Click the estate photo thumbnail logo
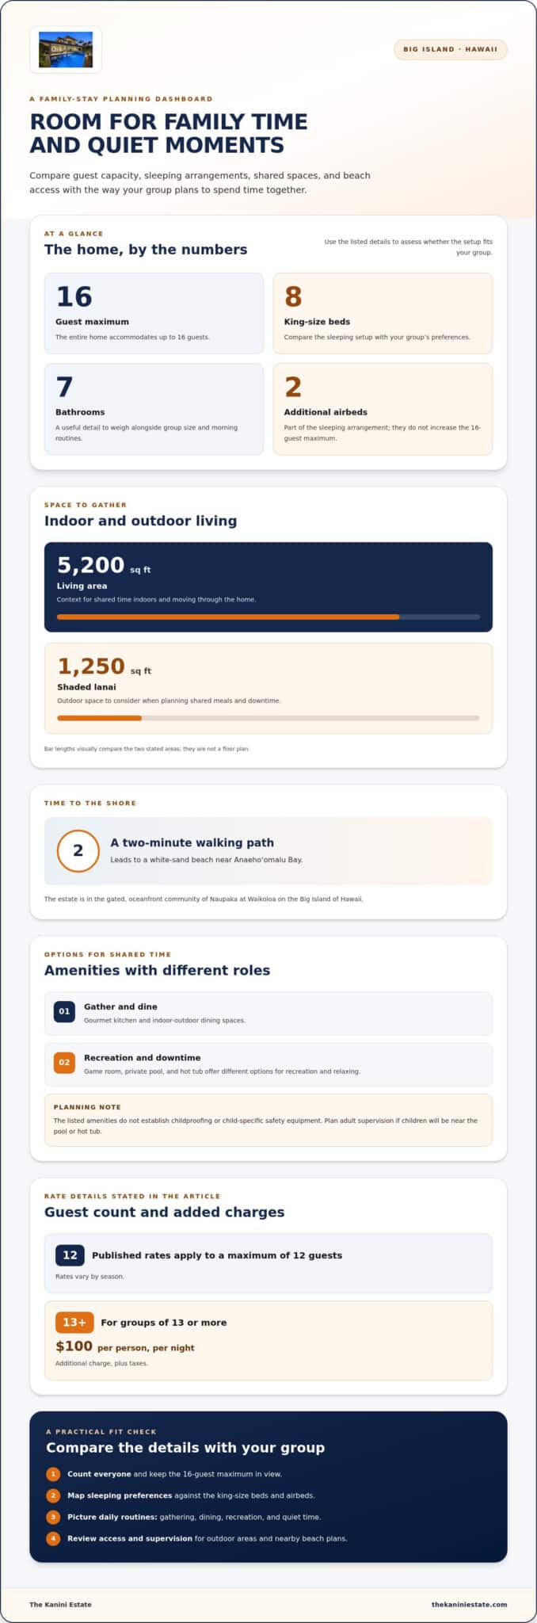 point(66,50)
